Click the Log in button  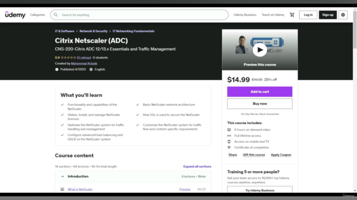[x=308, y=15]
